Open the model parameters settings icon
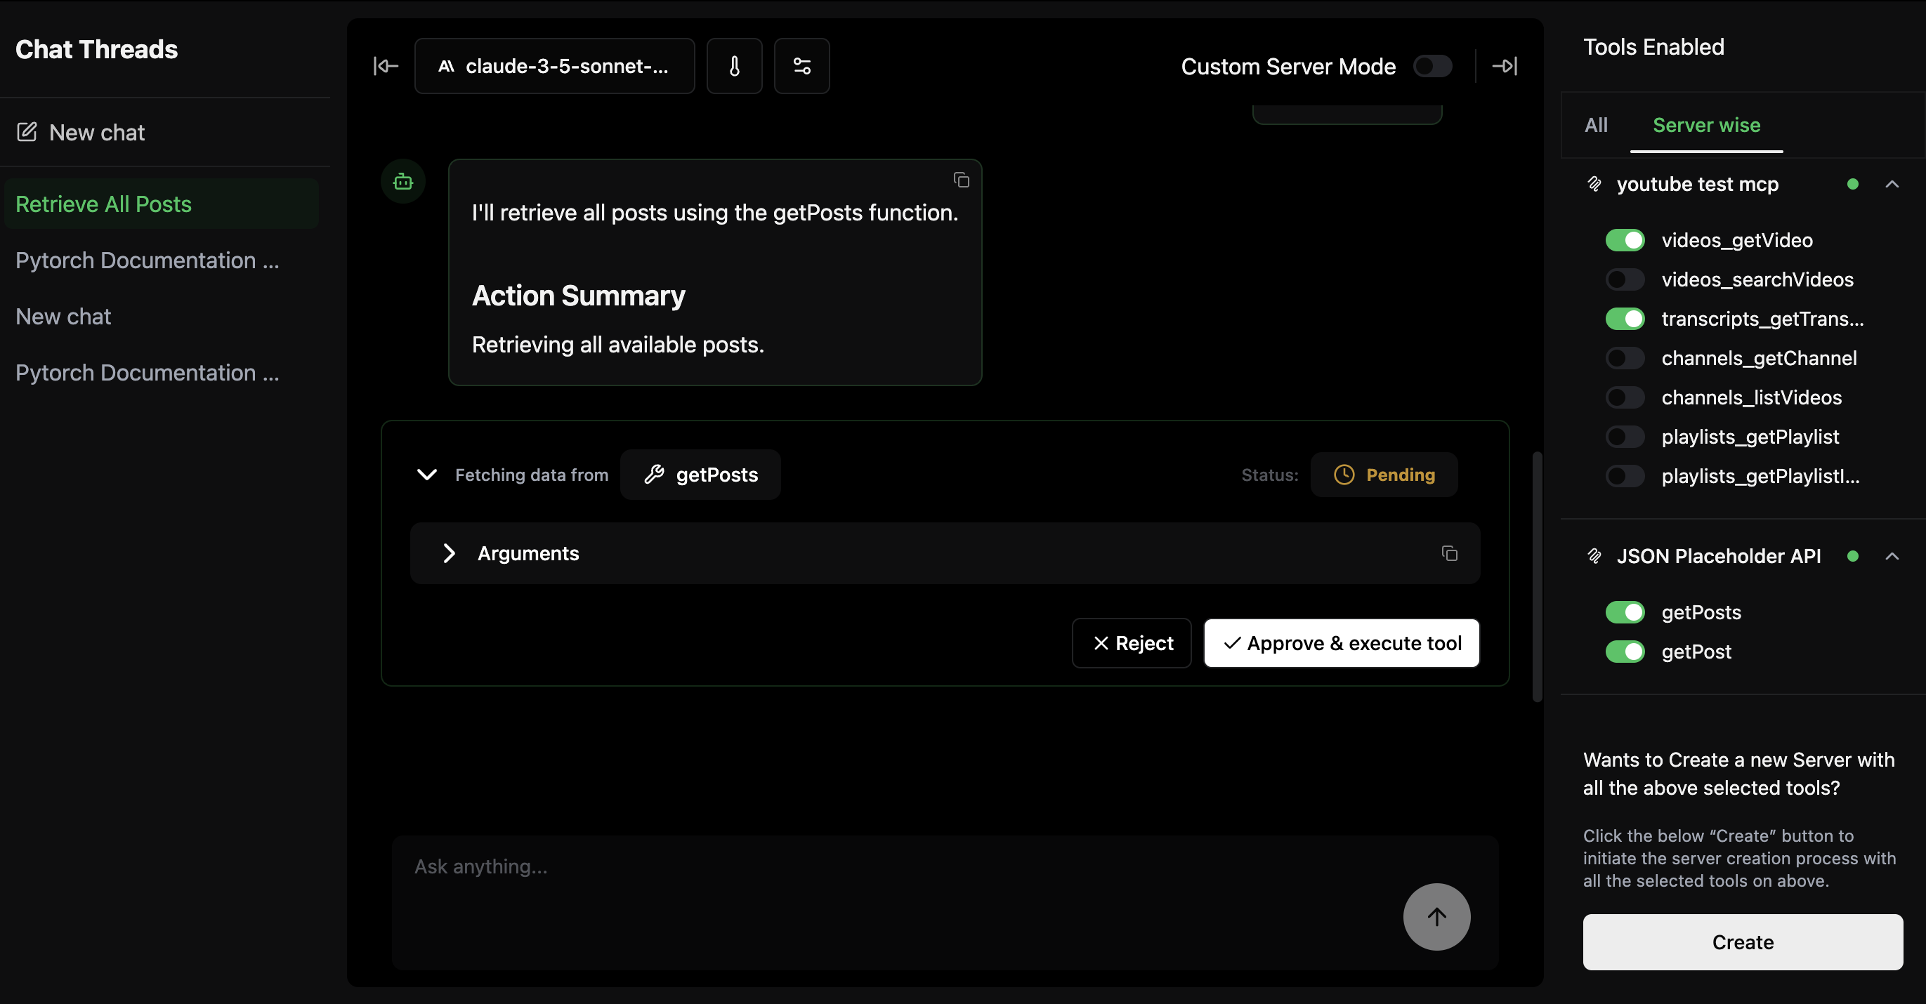Viewport: 1926px width, 1004px height. 801,66
